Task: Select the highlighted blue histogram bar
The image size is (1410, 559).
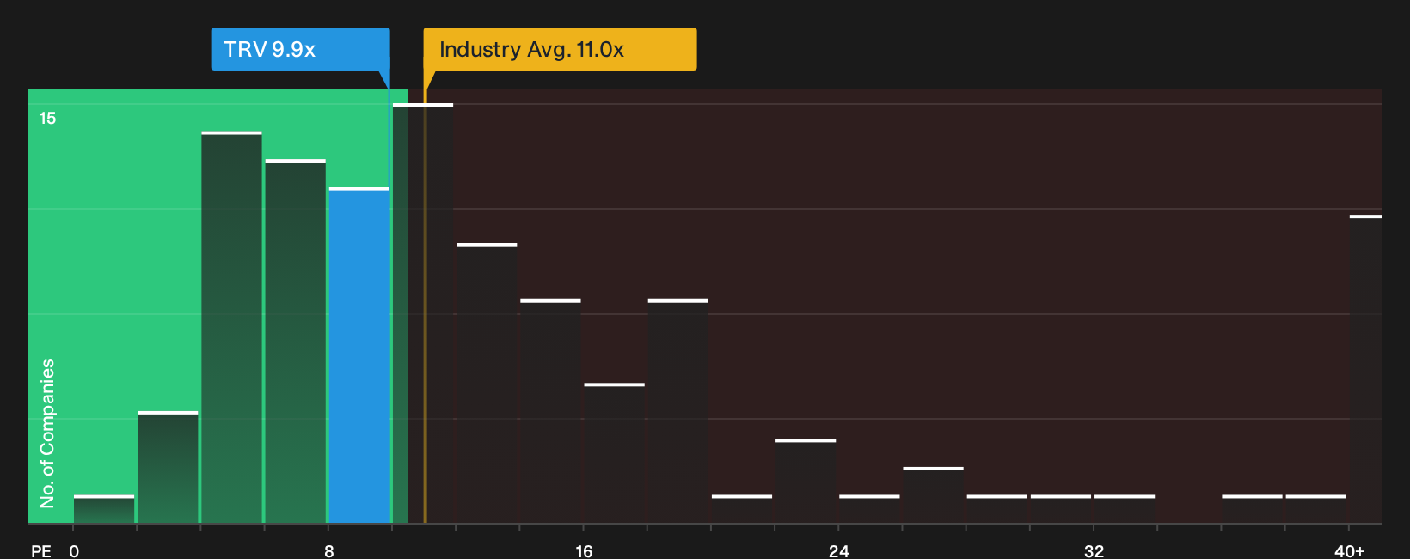Action: coord(359,355)
